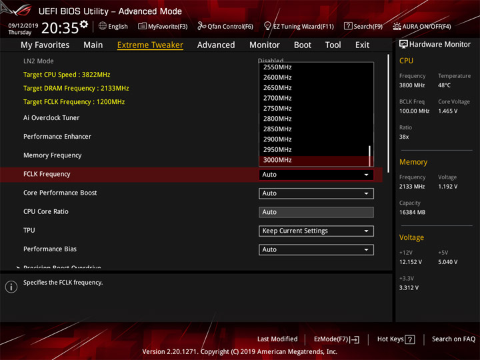The image size is (480, 360).
Task: Click the LN2 Mode label
Action: click(38, 61)
